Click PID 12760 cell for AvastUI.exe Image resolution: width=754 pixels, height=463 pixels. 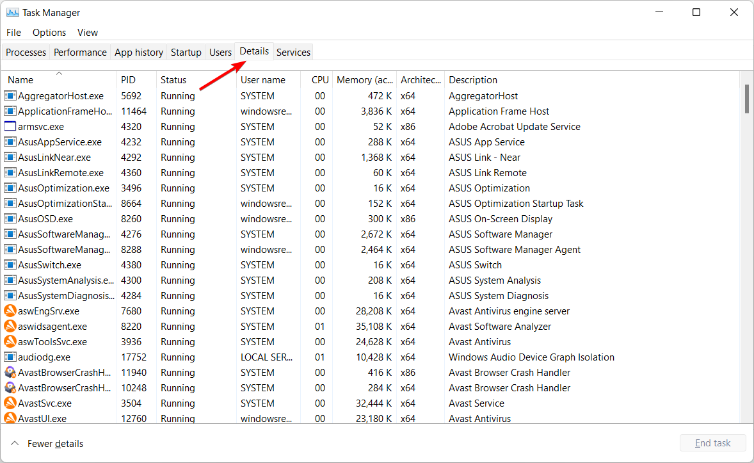point(134,418)
